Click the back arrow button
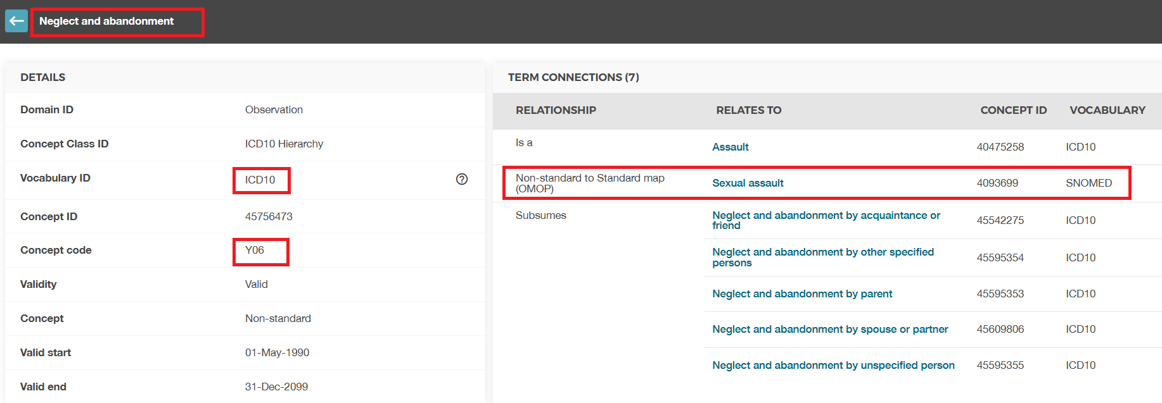The width and height of the screenshot is (1162, 403). pos(16,21)
